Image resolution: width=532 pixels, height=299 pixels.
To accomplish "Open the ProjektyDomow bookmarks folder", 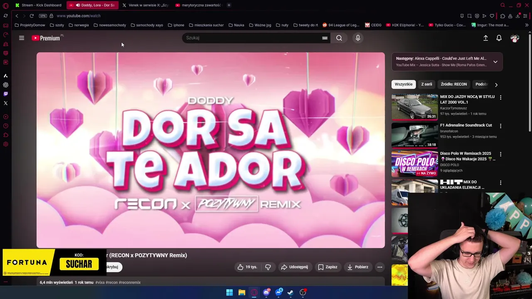I will (x=30, y=25).
